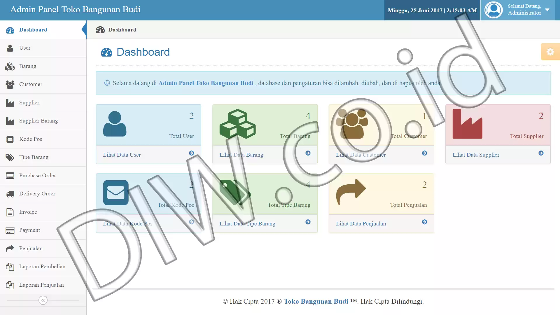Click the Penjualan share arrow sidebar icon
The width and height of the screenshot is (560, 315).
point(10,249)
